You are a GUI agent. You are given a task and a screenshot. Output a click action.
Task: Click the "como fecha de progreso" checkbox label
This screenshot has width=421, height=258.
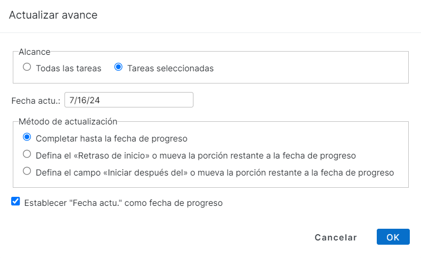point(123,203)
